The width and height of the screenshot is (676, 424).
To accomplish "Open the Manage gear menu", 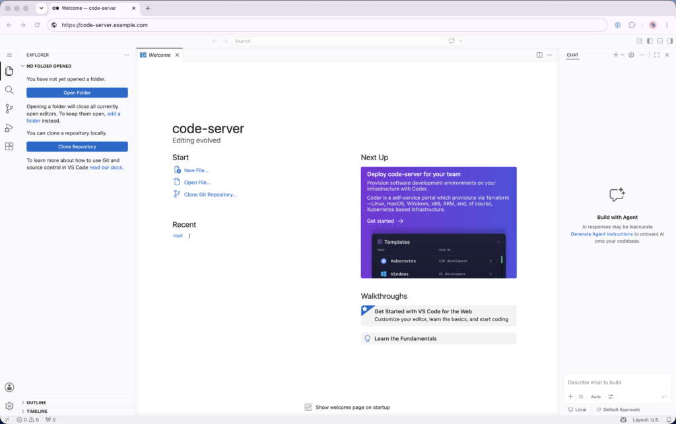I will [9, 406].
